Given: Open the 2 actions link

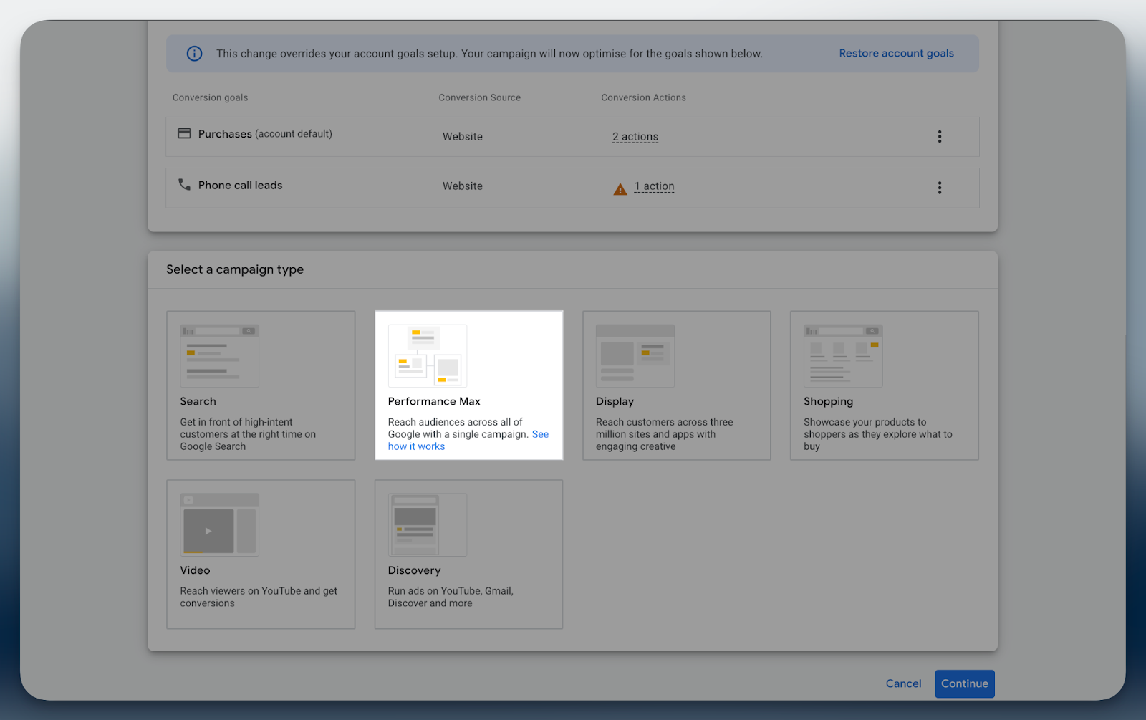Looking at the screenshot, I should [635, 137].
